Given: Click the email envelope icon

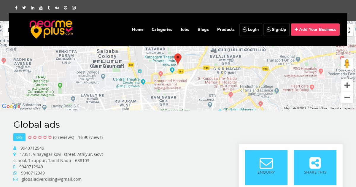Looking at the screenshot, I should [15, 179].
